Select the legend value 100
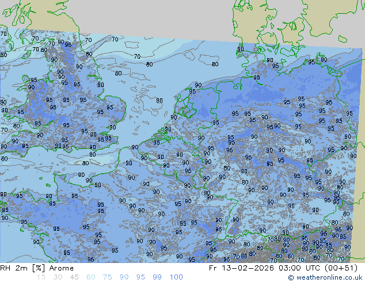The image size is (365, 282). (x=176, y=277)
